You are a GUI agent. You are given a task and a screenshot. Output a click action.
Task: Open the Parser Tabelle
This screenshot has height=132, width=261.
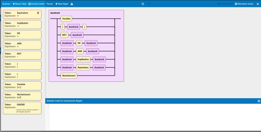226,4
